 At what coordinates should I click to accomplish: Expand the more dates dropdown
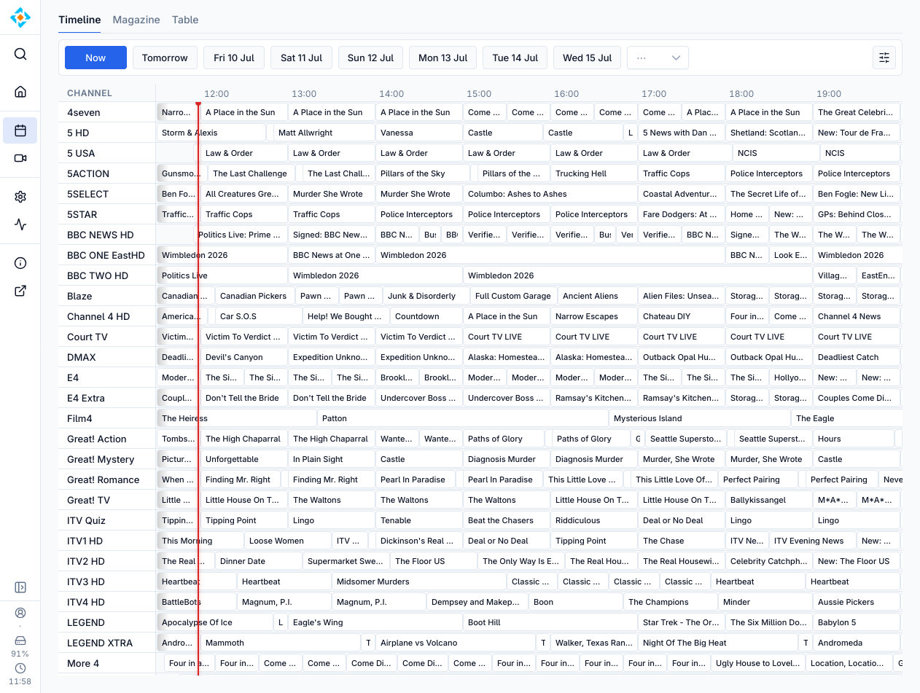pos(658,58)
